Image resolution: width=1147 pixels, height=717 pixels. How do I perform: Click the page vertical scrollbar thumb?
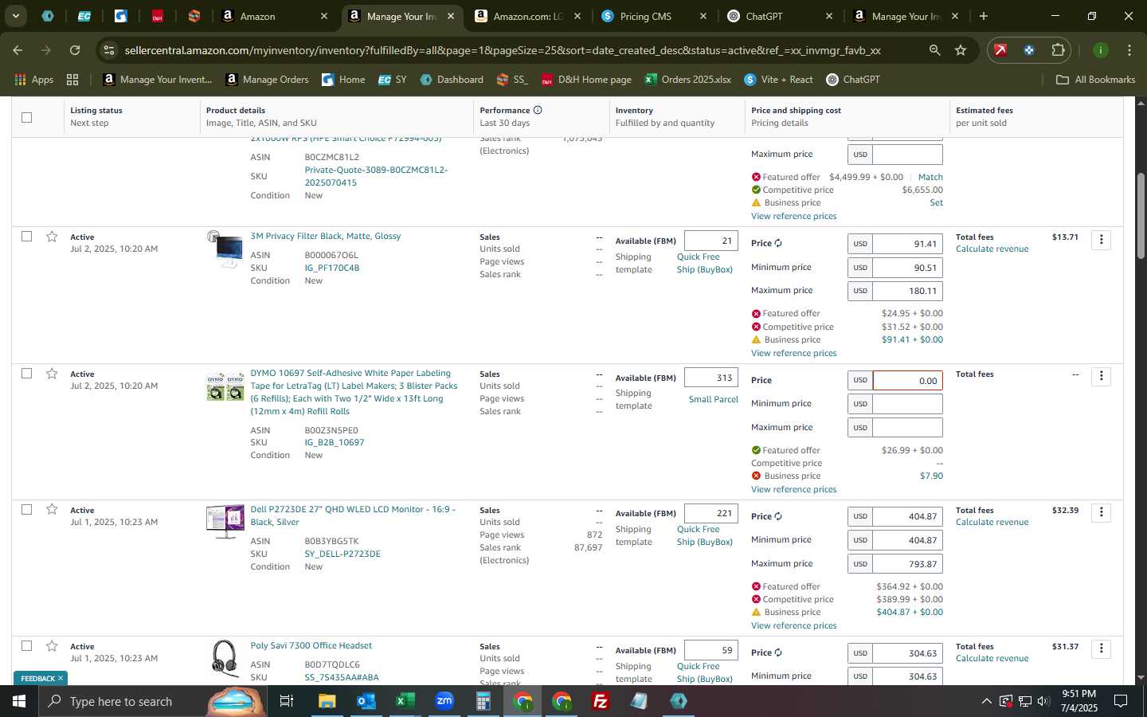(x=1140, y=215)
